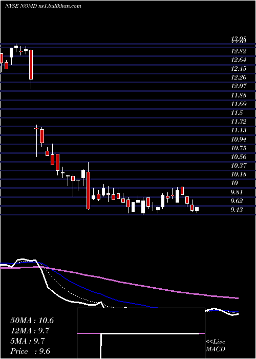Click the 11.5 price axis label
Screen dimensions: 256x359
pyautogui.click(x=237, y=113)
